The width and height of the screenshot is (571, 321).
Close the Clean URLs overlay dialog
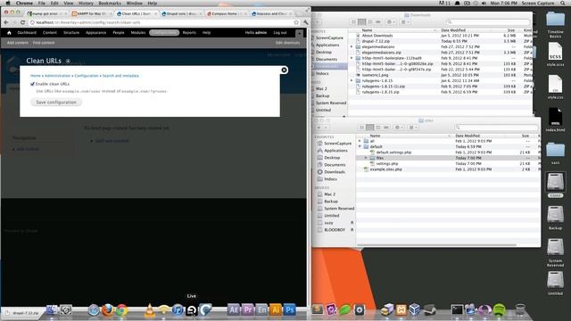284,70
